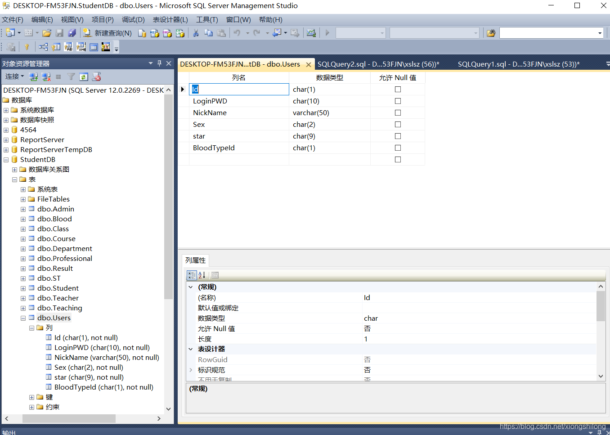
Task: Expand the 系统数据库 node
Action: 6,110
